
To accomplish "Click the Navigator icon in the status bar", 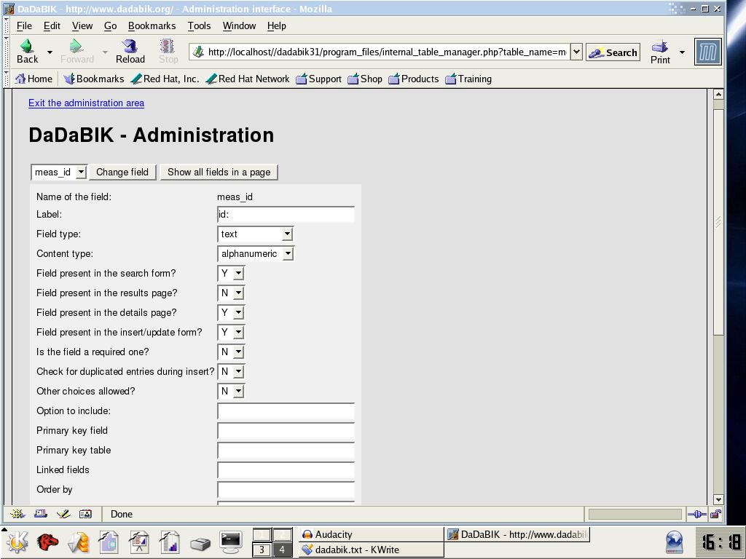I will tap(17, 514).
